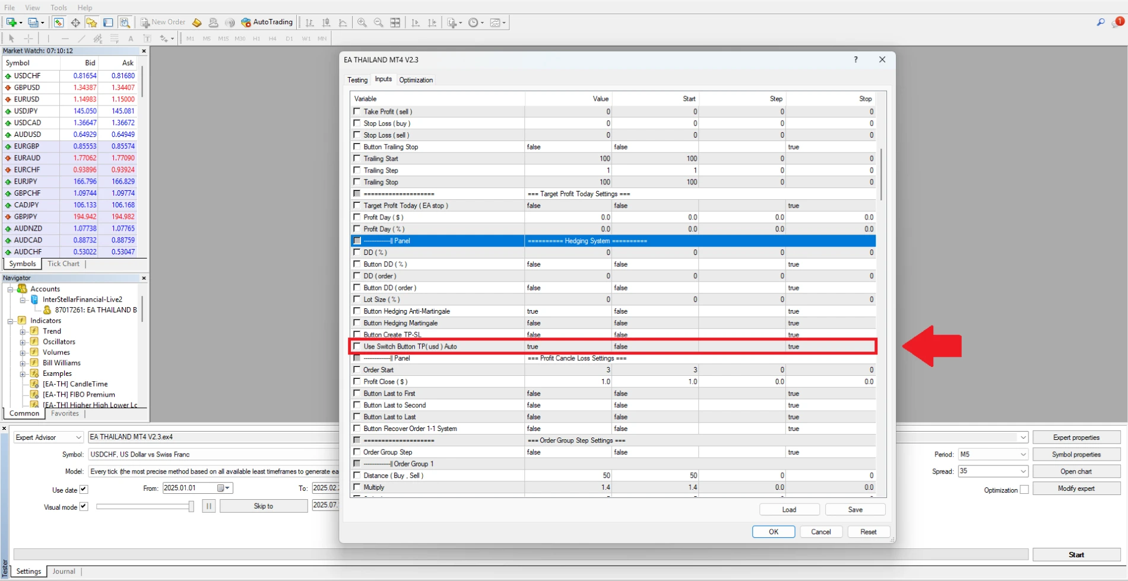Check the Use Switch Button TP(usd) Auto box

click(x=357, y=346)
